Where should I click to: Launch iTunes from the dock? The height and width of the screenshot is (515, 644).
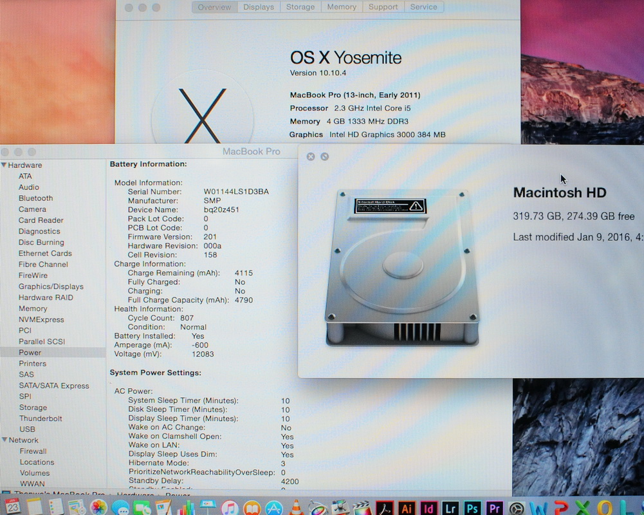230,508
